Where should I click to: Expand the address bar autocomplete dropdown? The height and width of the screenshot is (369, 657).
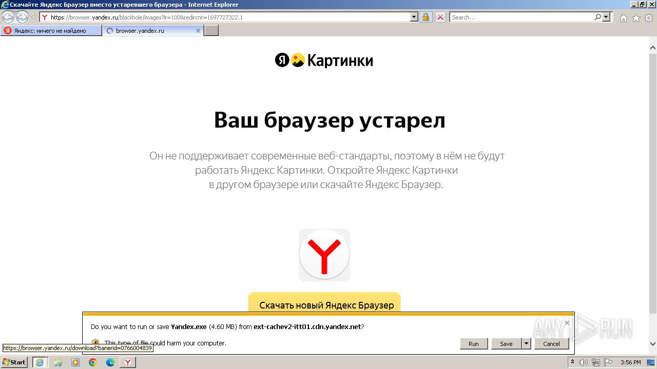(x=414, y=17)
